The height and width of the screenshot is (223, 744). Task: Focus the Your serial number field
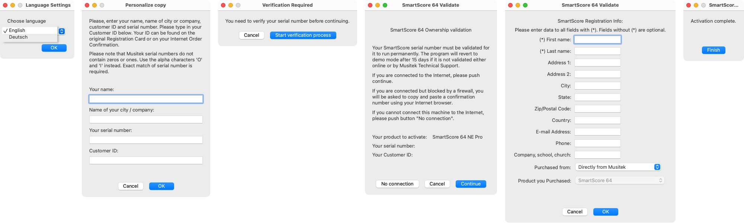coord(146,140)
